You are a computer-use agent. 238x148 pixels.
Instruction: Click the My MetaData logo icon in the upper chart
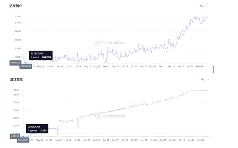tap(98, 43)
